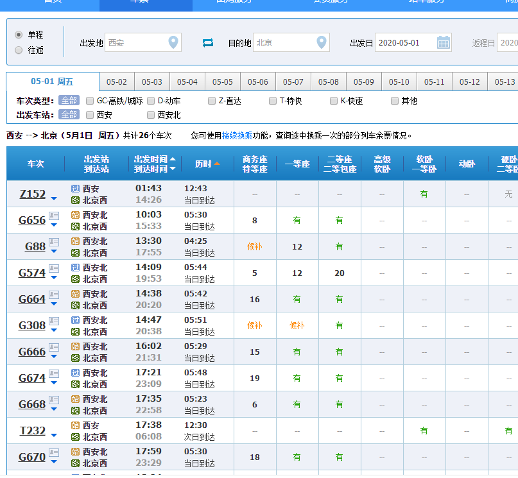Expand stop details for train G670

[x=54, y=462]
